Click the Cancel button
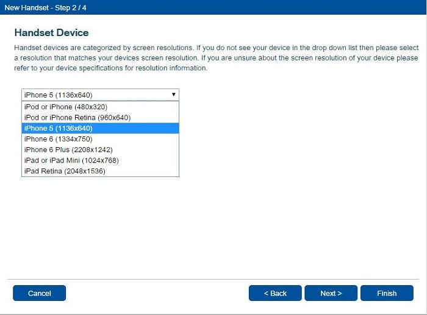The height and width of the screenshot is (315, 427). point(39,293)
